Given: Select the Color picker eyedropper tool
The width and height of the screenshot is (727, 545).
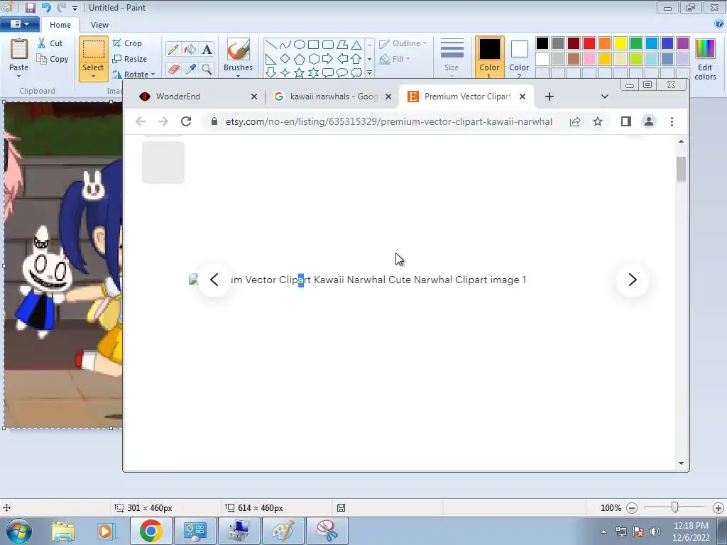Looking at the screenshot, I should pyautogui.click(x=190, y=69).
